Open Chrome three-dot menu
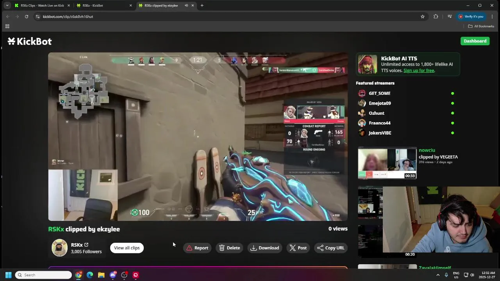This screenshot has width=500, height=281. (x=492, y=16)
